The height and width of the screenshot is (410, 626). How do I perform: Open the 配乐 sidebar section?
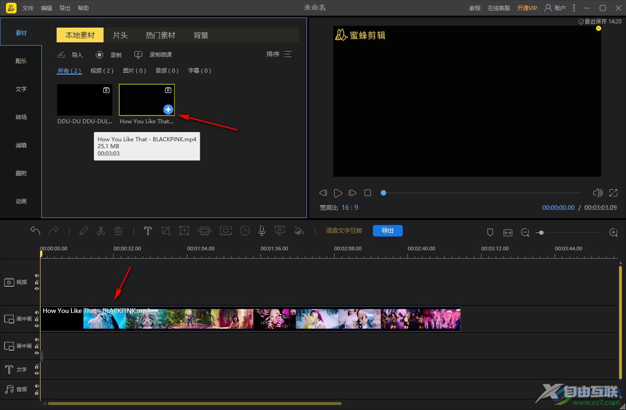pyautogui.click(x=21, y=61)
